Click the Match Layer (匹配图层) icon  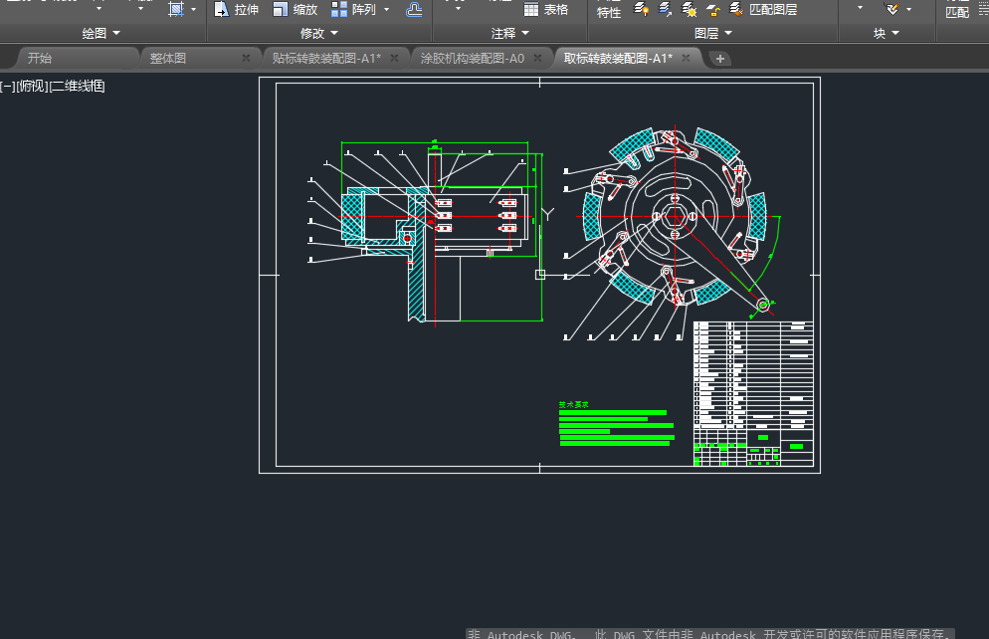click(736, 10)
